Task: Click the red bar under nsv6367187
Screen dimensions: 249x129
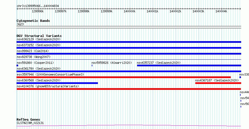Action: tap(218, 83)
